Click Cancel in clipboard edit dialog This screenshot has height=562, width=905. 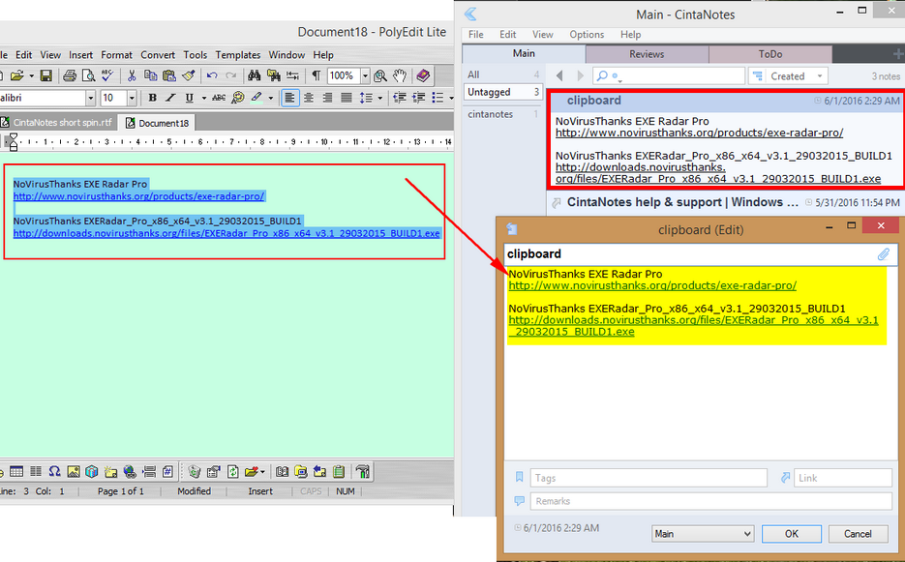coord(858,534)
